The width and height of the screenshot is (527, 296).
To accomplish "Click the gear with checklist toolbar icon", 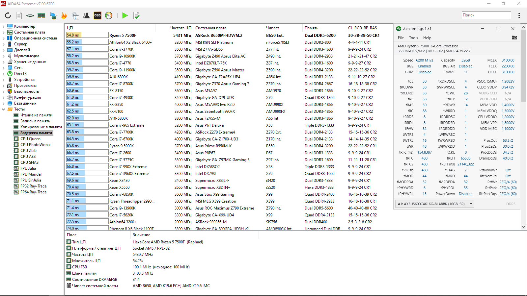I will point(75,15).
